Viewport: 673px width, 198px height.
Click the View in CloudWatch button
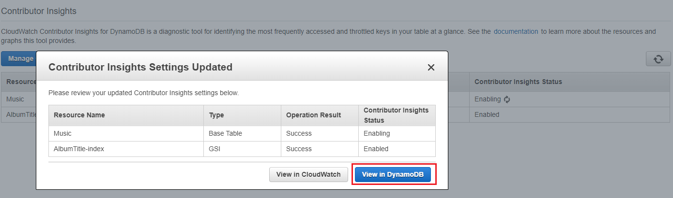click(308, 174)
